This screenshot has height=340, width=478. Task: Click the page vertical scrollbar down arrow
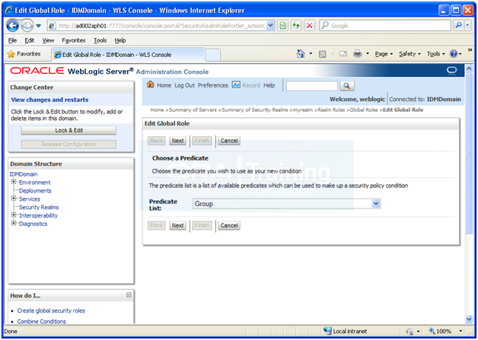click(469, 319)
